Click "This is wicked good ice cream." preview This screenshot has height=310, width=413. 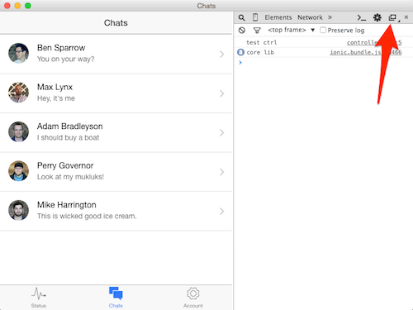(x=87, y=216)
